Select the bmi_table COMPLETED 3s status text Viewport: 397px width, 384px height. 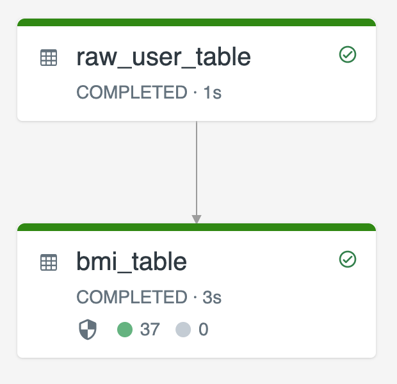(x=149, y=297)
